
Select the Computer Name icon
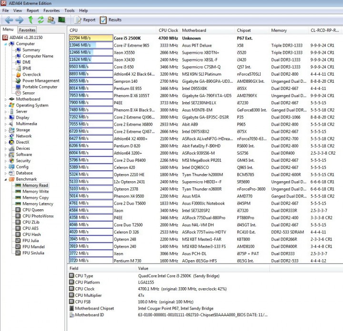point(19,56)
